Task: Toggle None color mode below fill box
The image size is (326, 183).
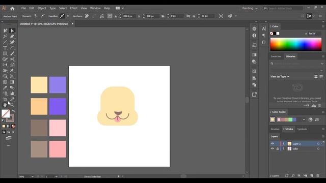Action: tap(13, 126)
